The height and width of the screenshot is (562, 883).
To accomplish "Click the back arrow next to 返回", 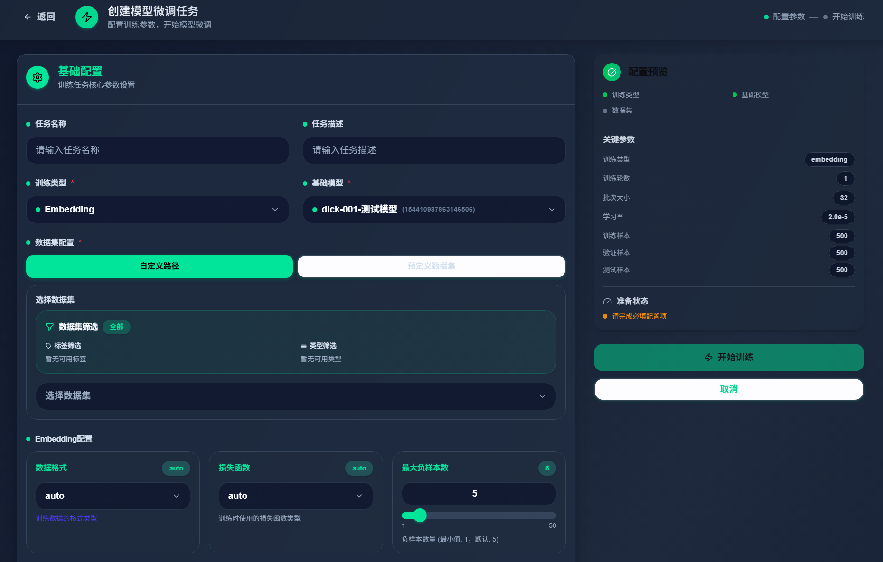I will (27, 17).
